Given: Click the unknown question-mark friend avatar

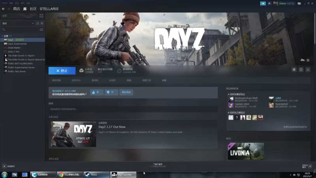Looking at the screenshot, I should (x=237, y=117).
